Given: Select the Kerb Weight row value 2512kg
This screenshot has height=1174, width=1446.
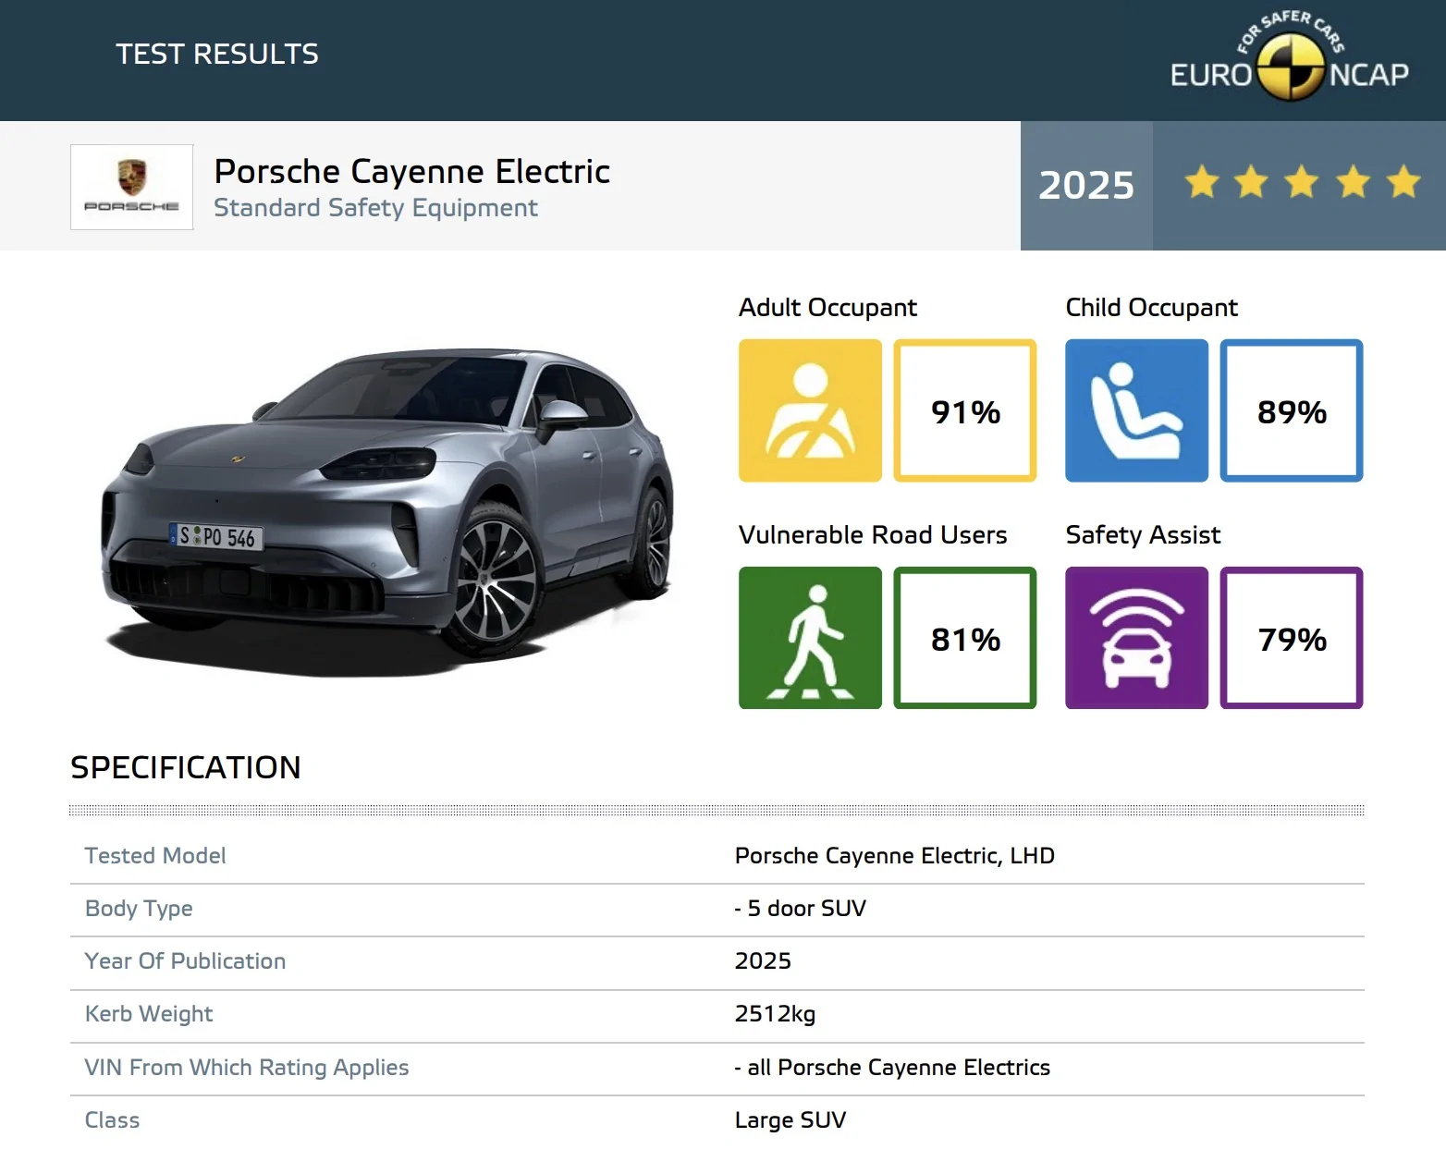Looking at the screenshot, I should tap(775, 1014).
